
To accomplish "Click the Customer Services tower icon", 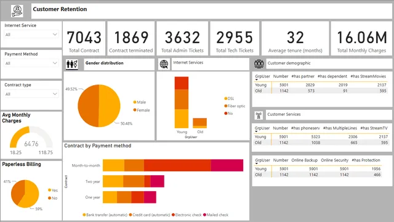I will [259, 115].
